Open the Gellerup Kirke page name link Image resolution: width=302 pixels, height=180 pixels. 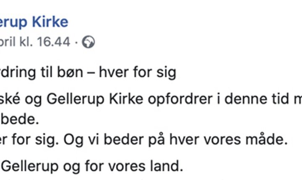point(34,22)
